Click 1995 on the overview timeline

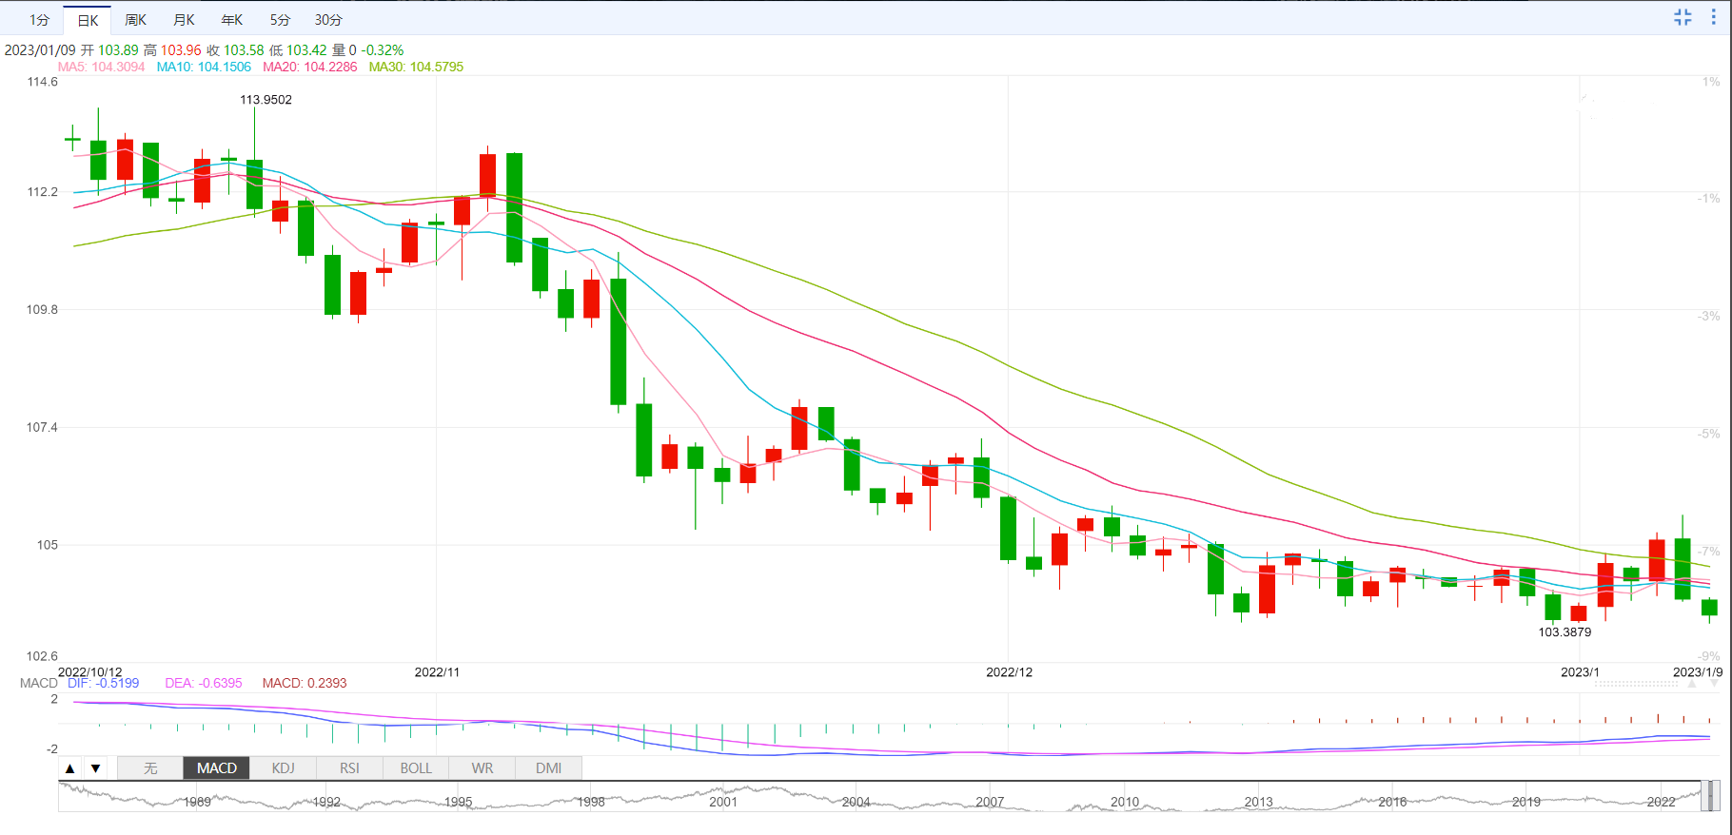459,802
